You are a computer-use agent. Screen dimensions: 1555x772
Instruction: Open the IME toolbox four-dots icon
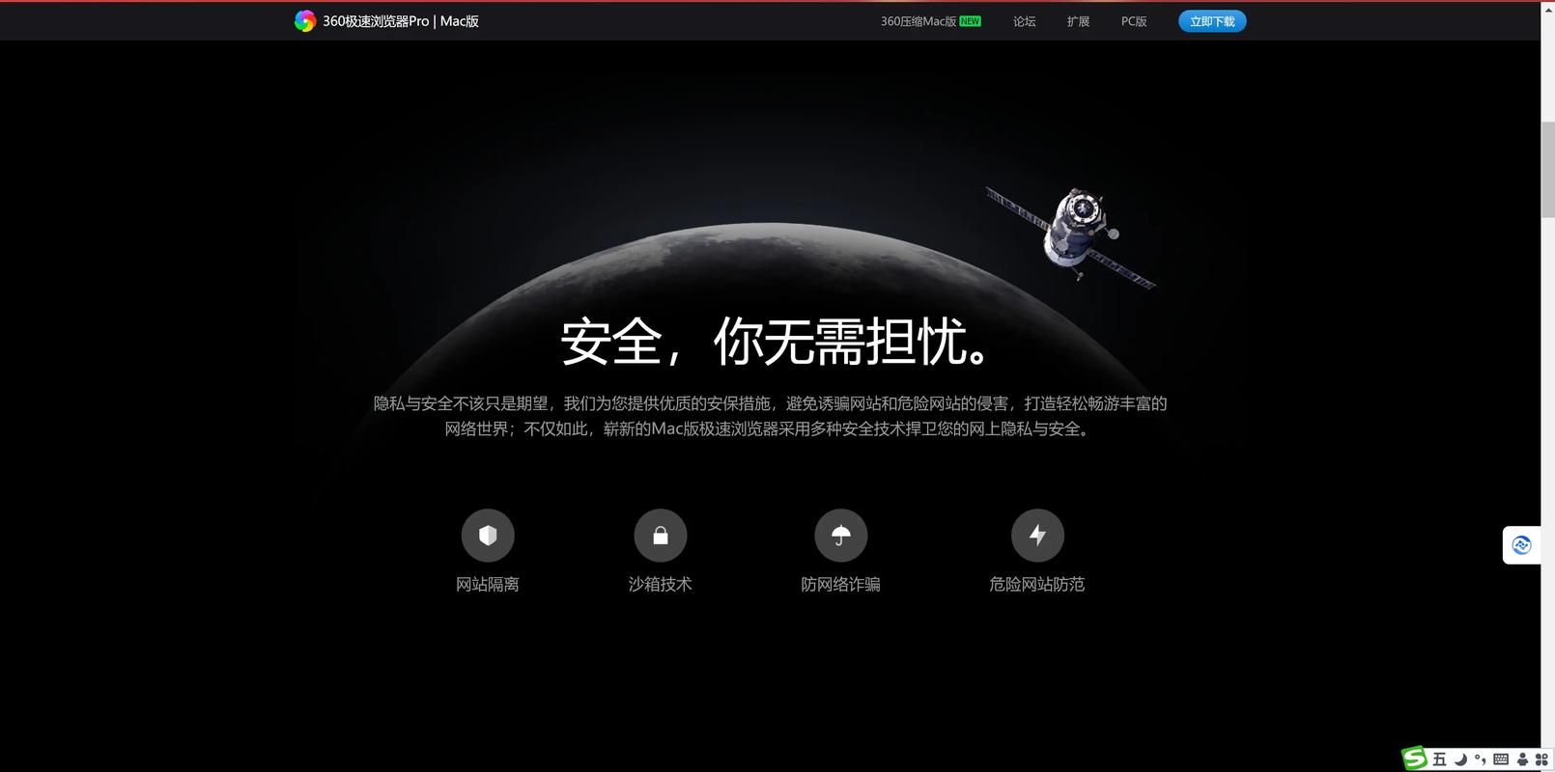[x=1541, y=759]
